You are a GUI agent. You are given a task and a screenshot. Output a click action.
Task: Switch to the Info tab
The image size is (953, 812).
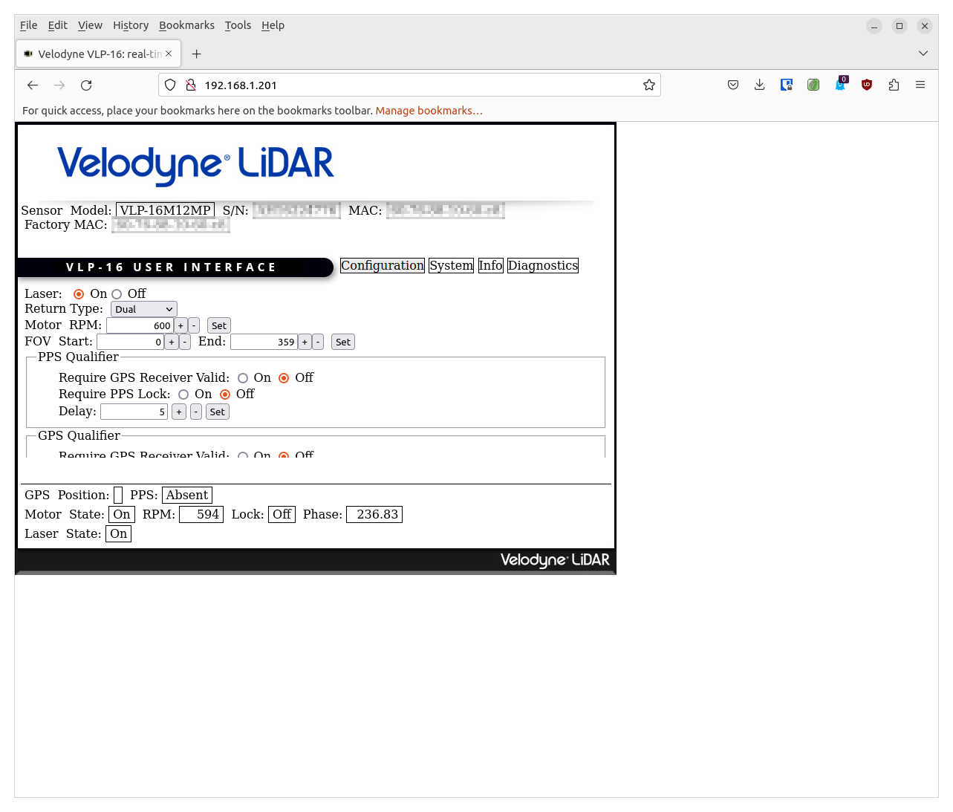[x=490, y=266]
